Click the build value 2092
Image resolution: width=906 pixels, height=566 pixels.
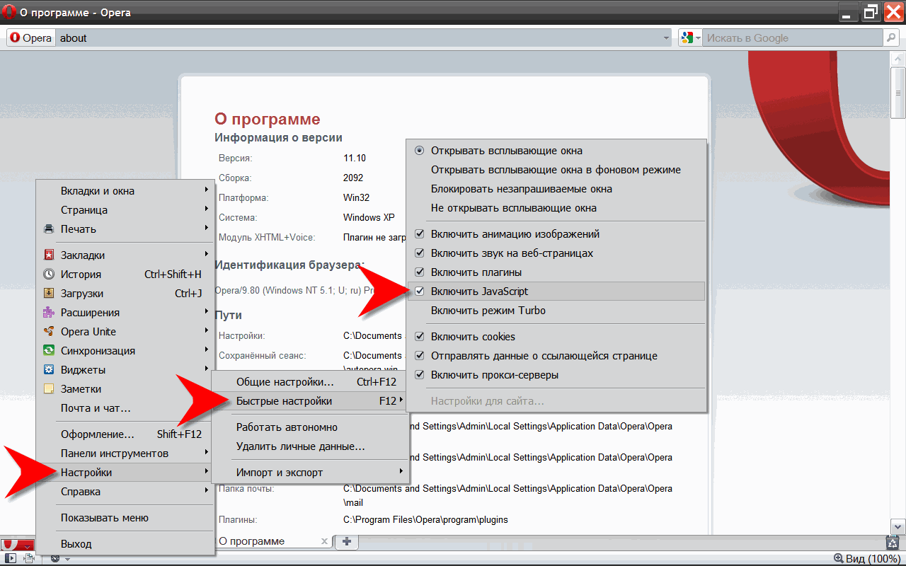(353, 178)
